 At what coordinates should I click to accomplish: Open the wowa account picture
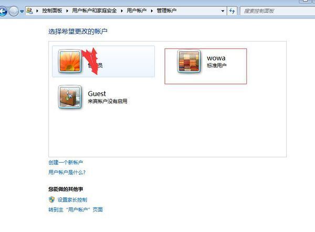point(189,61)
